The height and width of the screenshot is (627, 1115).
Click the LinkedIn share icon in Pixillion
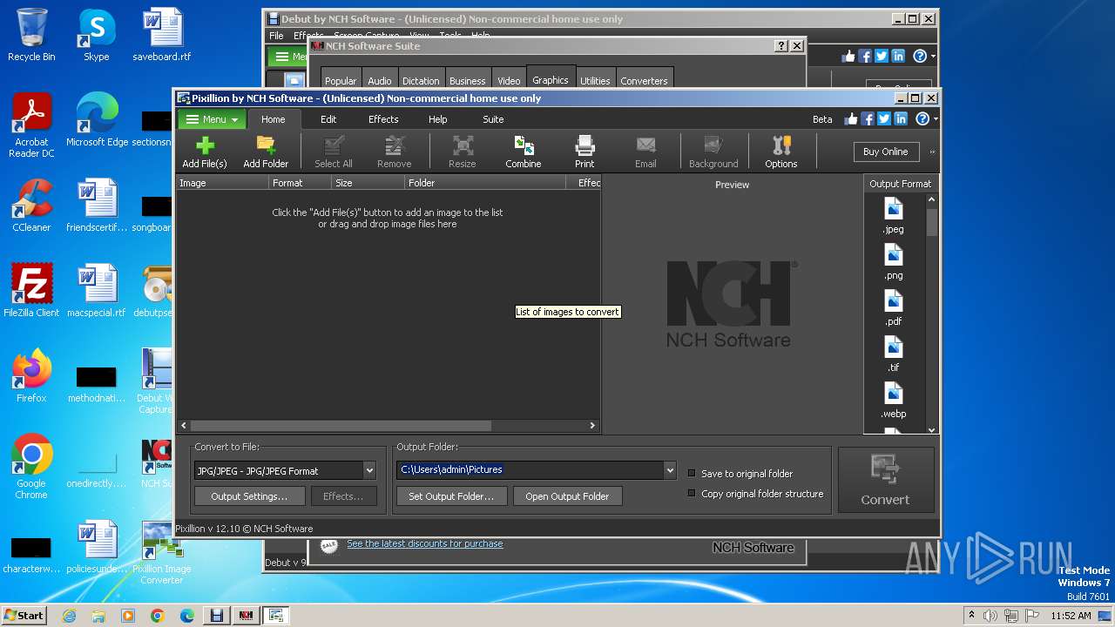(x=901, y=119)
